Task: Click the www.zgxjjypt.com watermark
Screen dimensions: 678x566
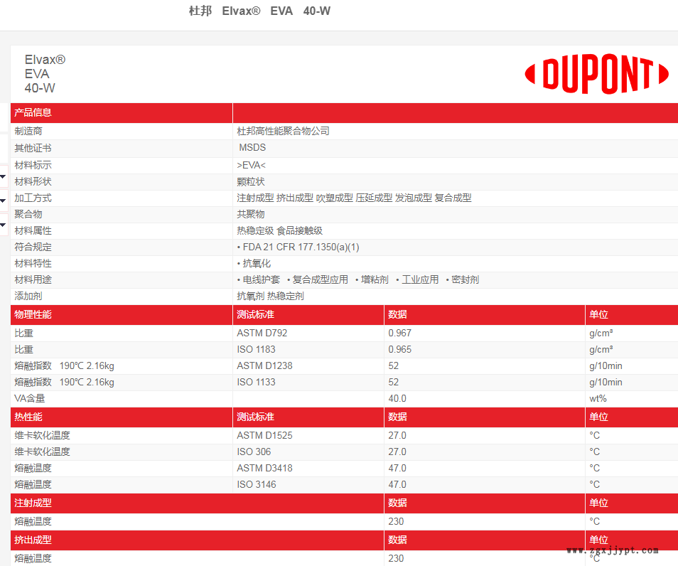Action: click(x=612, y=550)
